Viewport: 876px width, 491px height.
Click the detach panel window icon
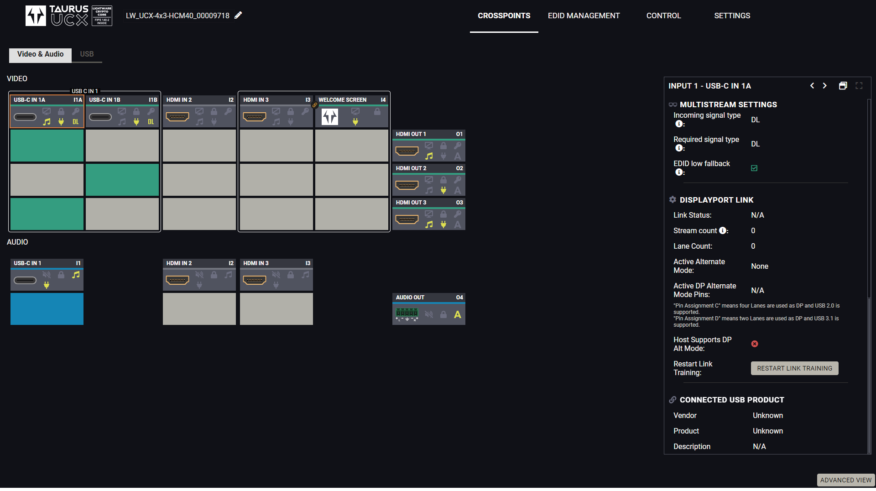843,86
